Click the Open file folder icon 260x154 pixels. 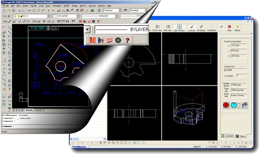pos(10,10)
